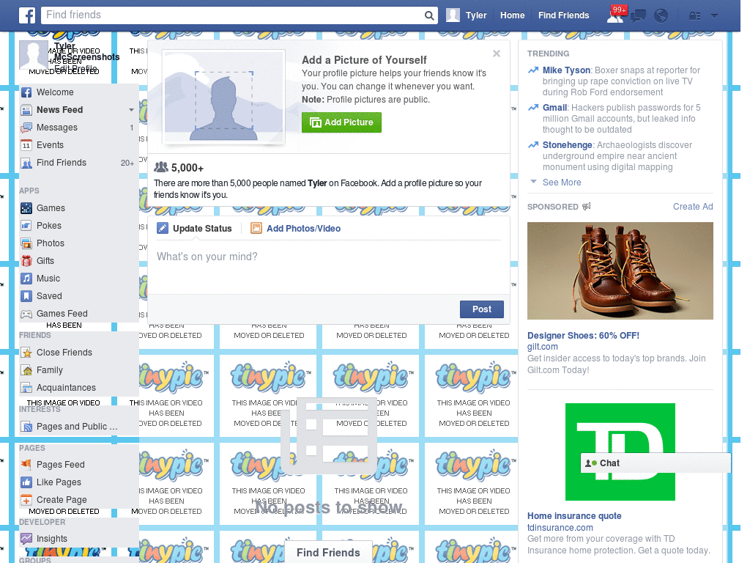Open Stonehenge trending topic
Image resolution: width=750 pixels, height=563 pixels.
567,145
